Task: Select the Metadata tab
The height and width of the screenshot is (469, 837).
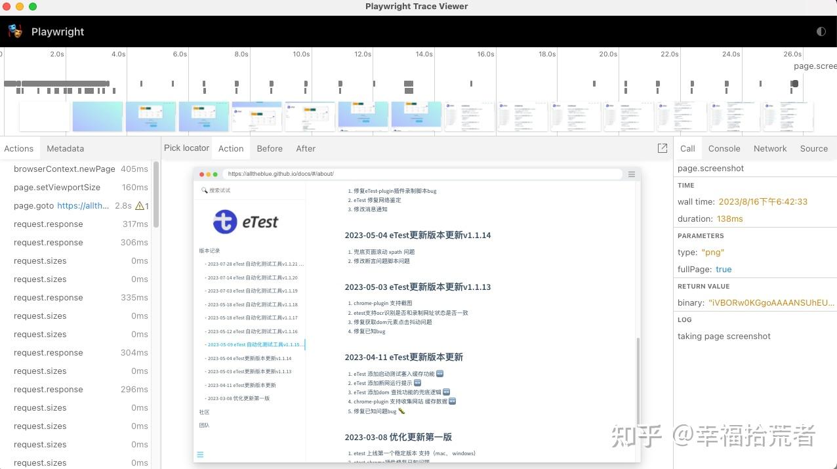Action: [x=65, y=148]
